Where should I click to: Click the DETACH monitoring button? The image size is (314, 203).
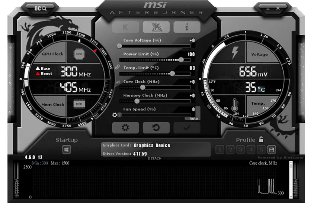pos(155,158)
